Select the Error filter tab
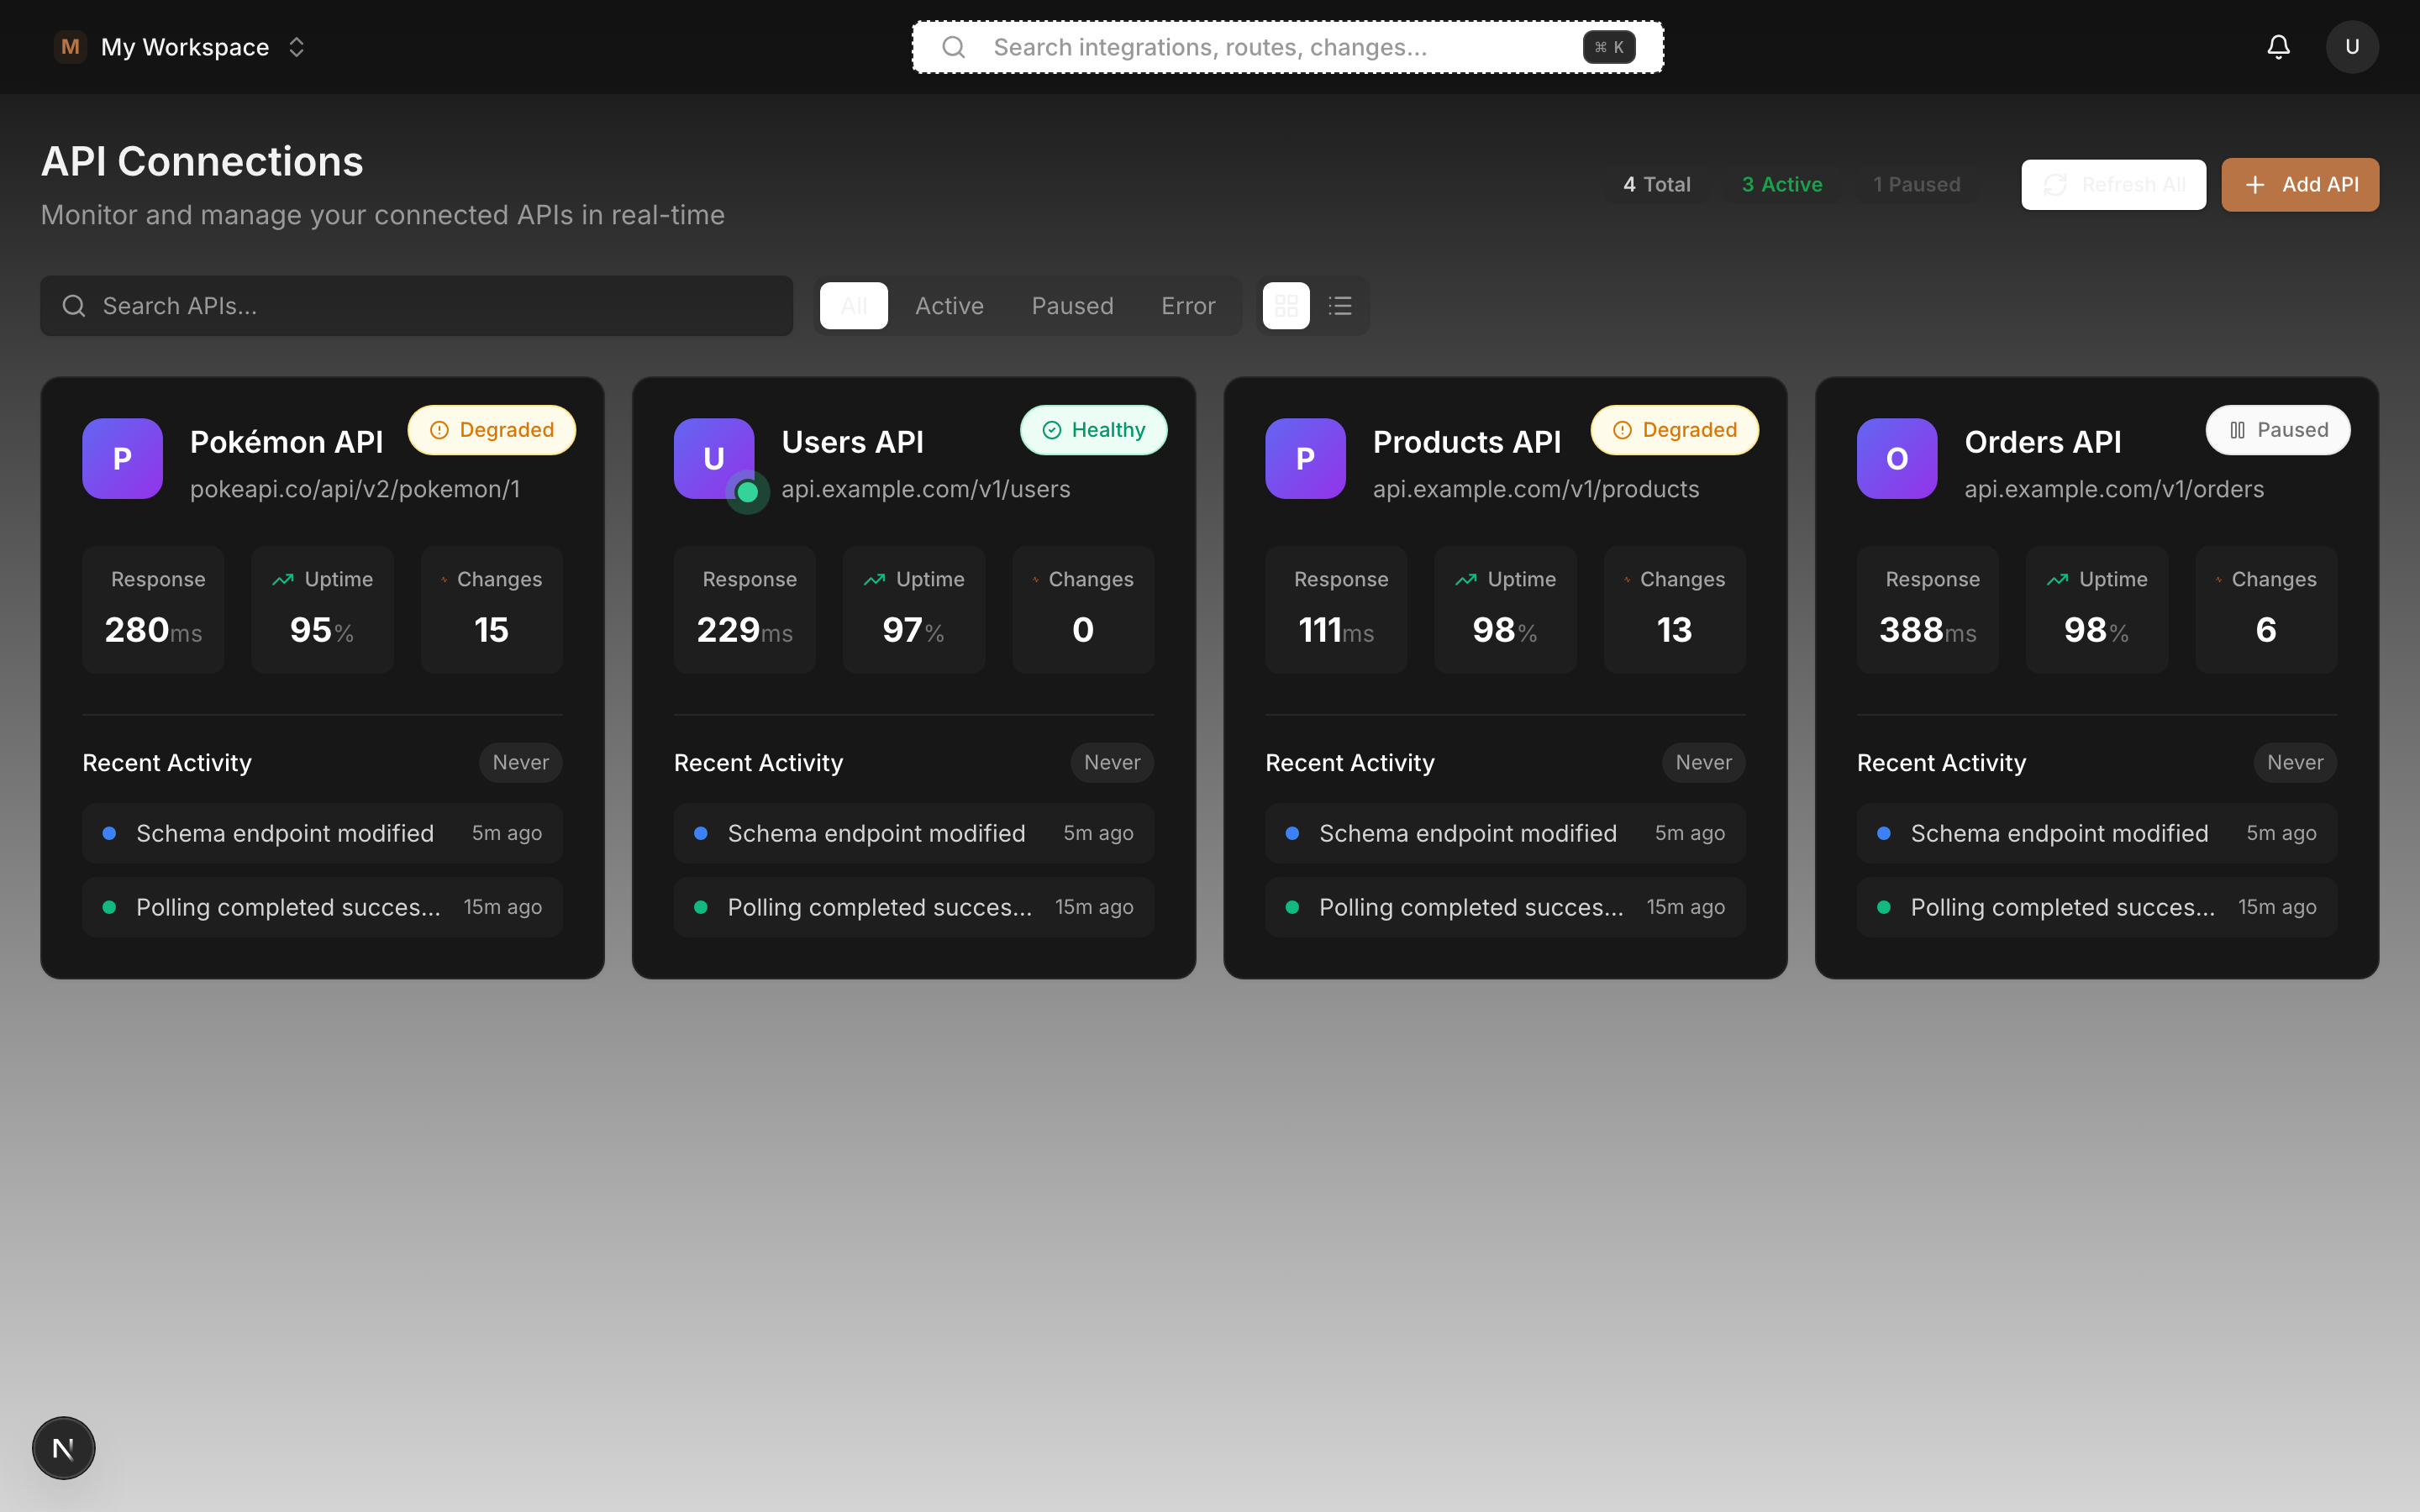Viewport: 2420px width, 1512px height. click(x=1188, y=305)
